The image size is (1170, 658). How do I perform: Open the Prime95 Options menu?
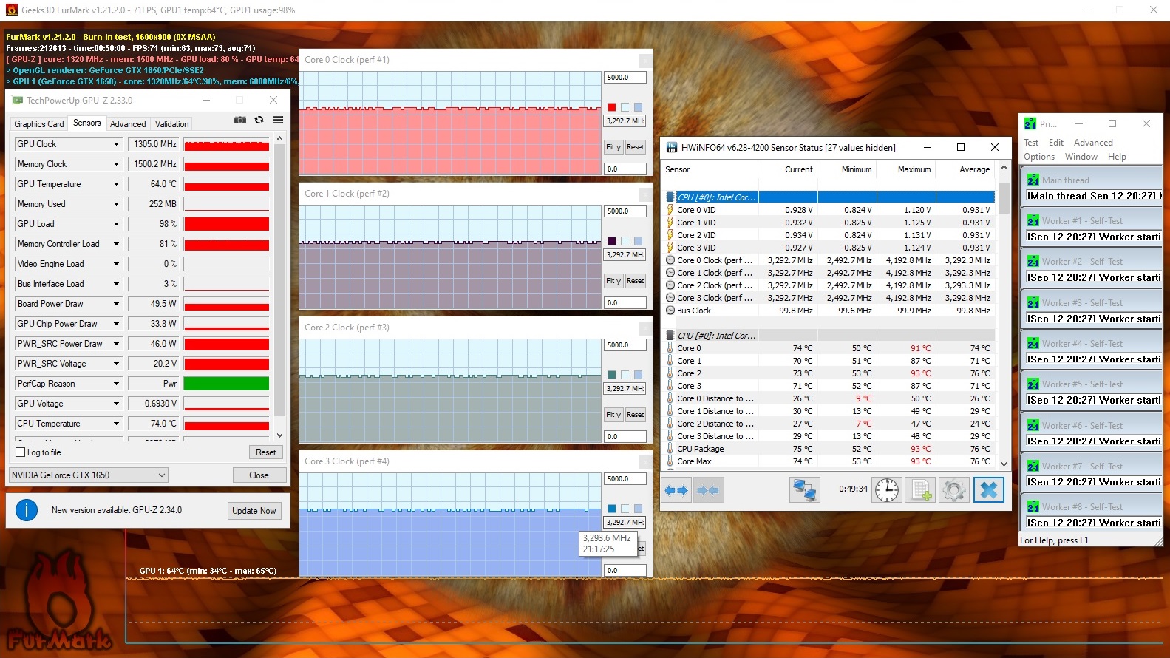pyautogui.click(x=1039, y=157)
